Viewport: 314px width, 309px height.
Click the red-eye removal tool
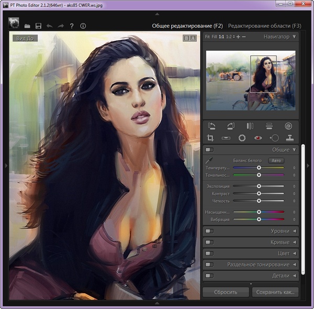[257, 138]
